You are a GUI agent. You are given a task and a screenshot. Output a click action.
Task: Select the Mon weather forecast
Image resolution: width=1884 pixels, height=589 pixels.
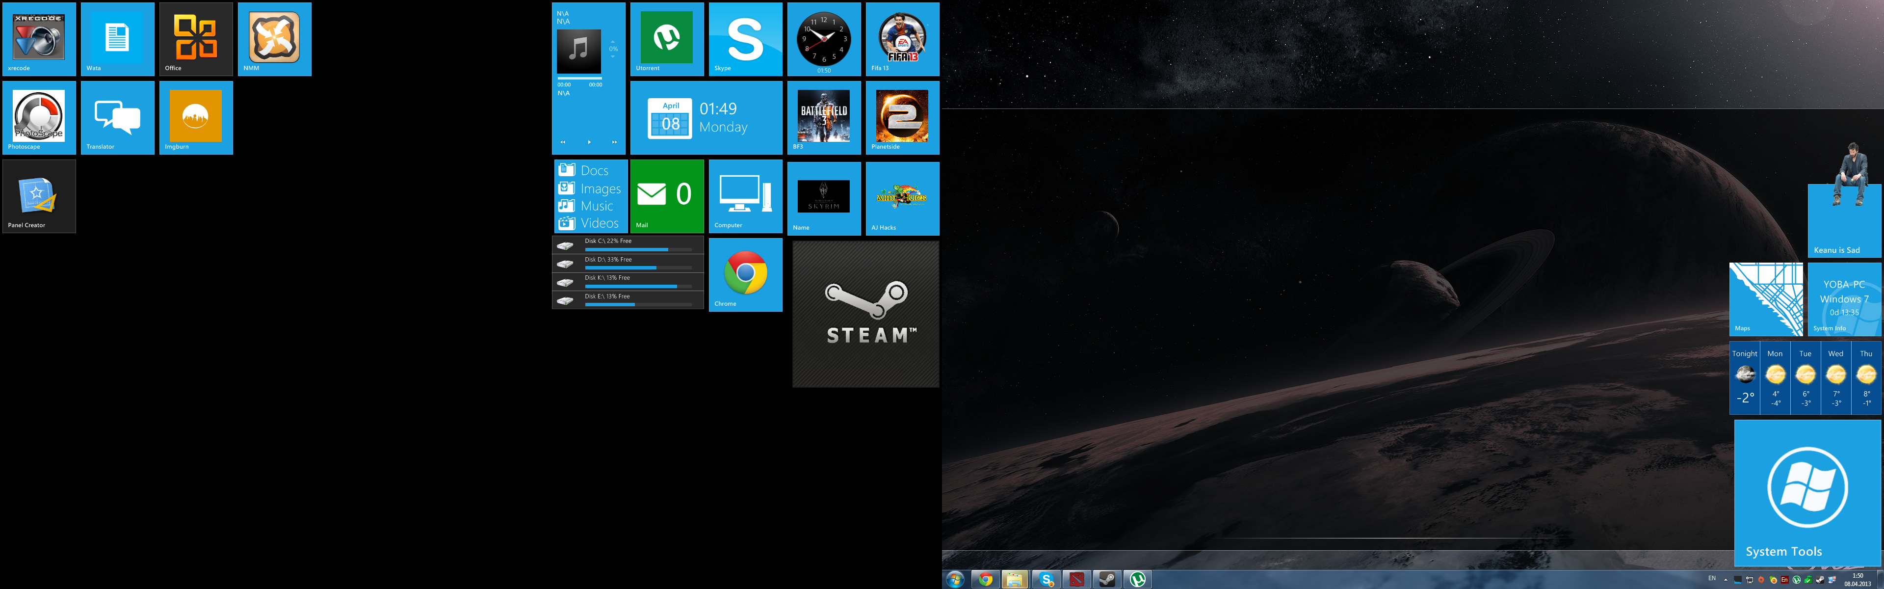coord(1775,377)
